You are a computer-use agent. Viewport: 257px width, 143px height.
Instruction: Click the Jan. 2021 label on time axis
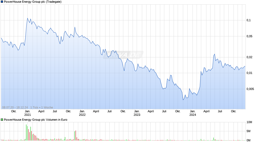28,113
